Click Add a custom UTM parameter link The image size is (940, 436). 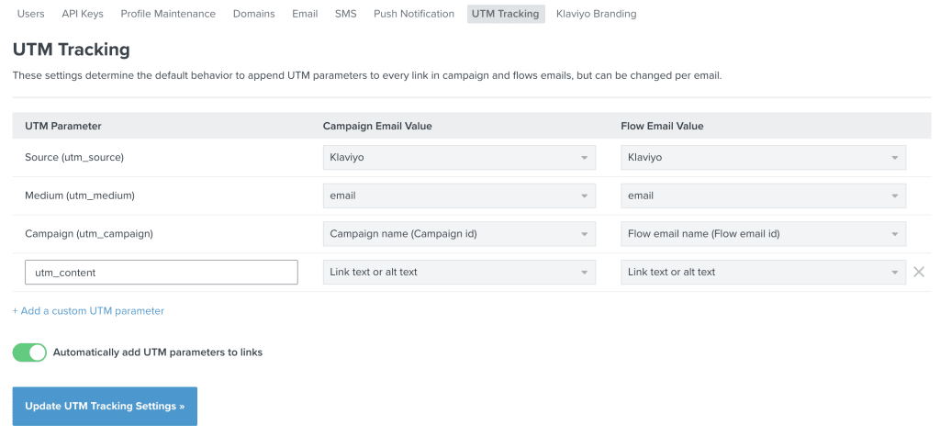pos(88,311)
